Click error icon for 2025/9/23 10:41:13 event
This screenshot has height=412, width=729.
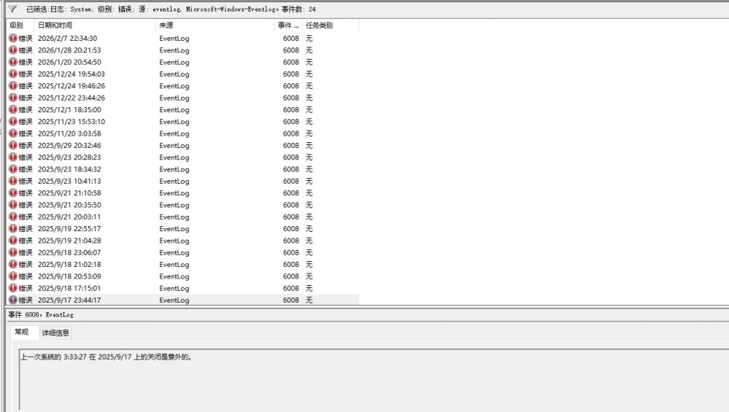point(12,181)
